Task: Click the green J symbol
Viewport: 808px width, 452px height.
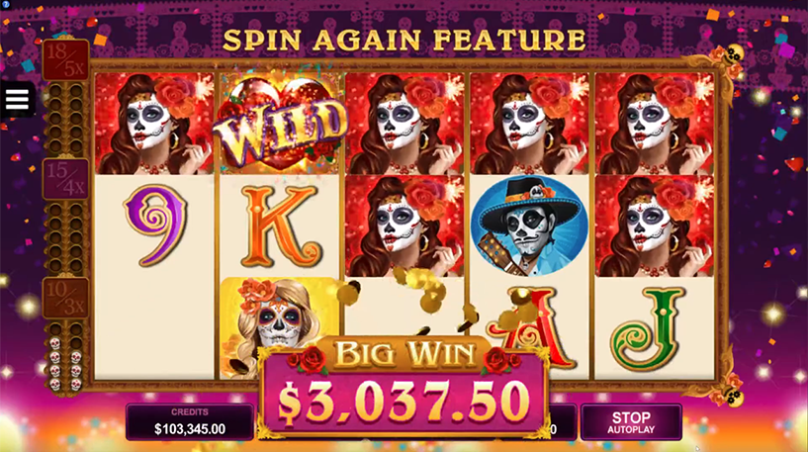Action: [x=650, y=329]
